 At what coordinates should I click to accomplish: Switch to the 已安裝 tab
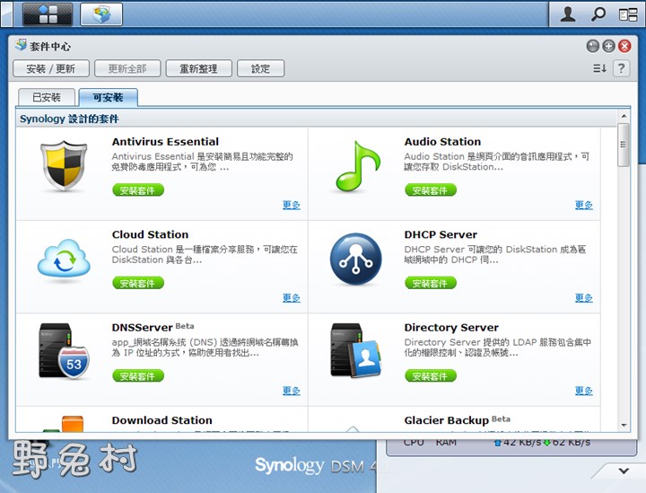pos(47,97)
